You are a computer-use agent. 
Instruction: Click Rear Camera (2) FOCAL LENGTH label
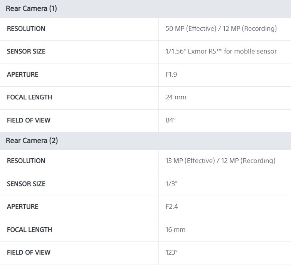[30, 230]
